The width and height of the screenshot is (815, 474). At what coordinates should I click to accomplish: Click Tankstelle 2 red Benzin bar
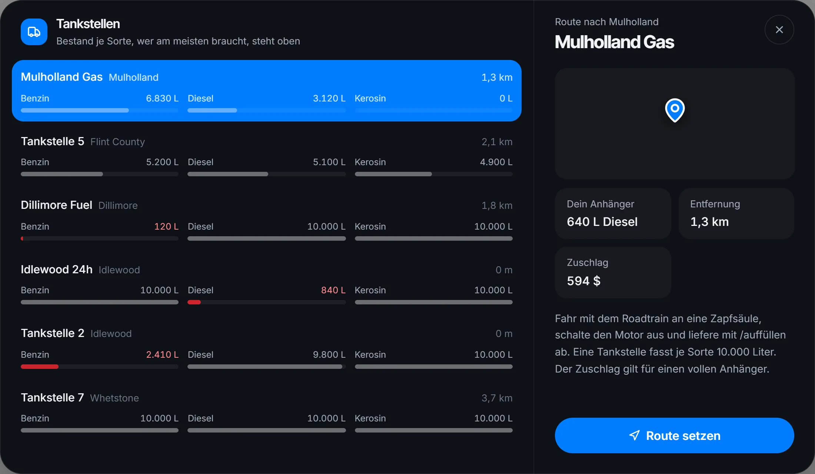click(100, 367)
